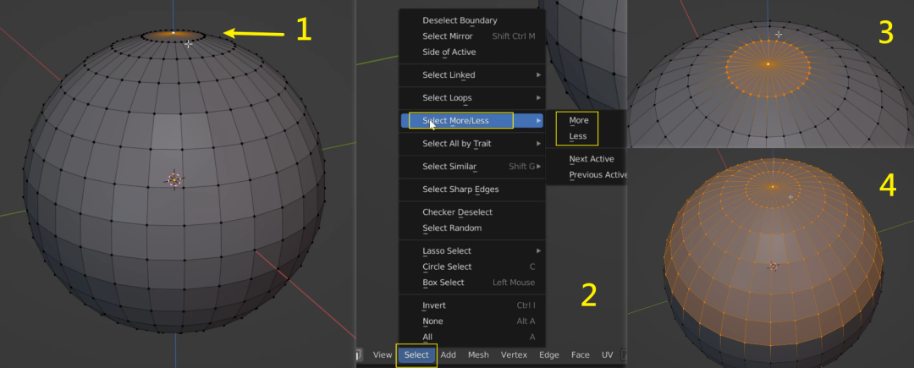Click the Select header menu
Image resolution: width=914 pixels, height=368 pixels.
pos(416,354)
